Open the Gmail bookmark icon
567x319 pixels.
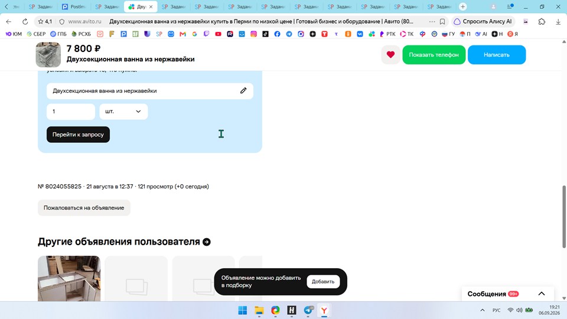[183, 34]
